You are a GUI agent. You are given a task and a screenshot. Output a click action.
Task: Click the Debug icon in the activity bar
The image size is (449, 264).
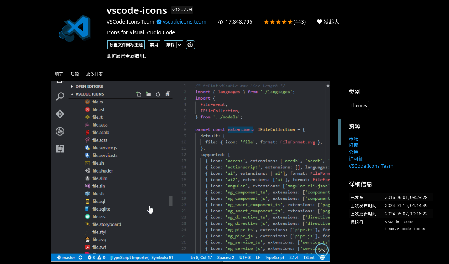coord(60,131)
